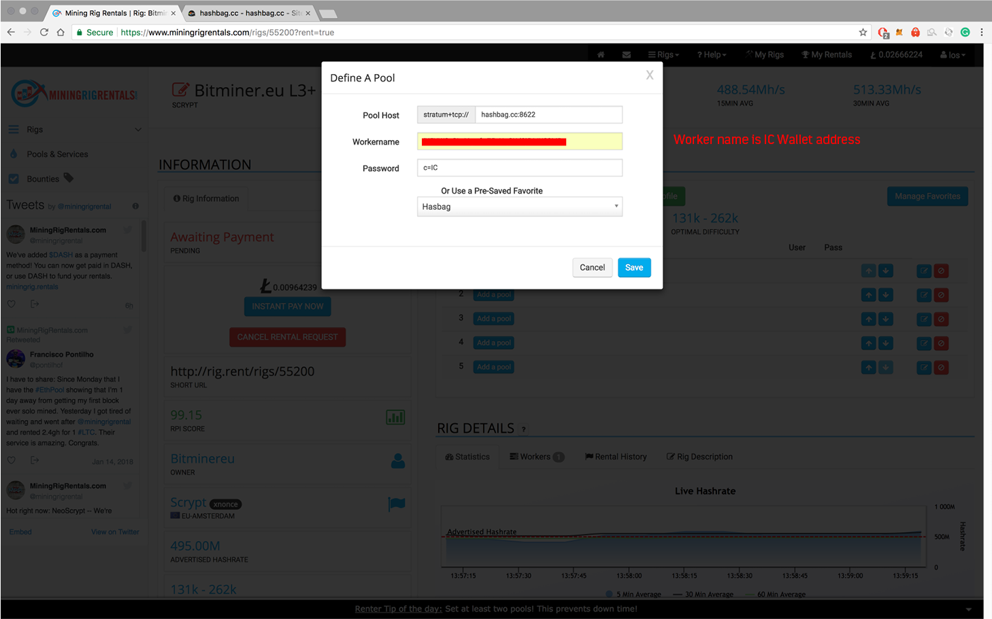The image size is (992, 619).
Task: View the 0.02666224 balance in the top nav
Action: click(896, 55)
